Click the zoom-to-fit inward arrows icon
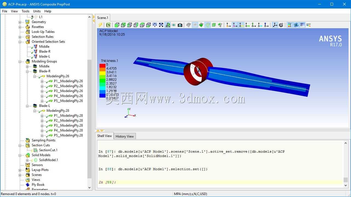Screen dimensions: 351x197 pyautogui.click(x=155, y=25)
